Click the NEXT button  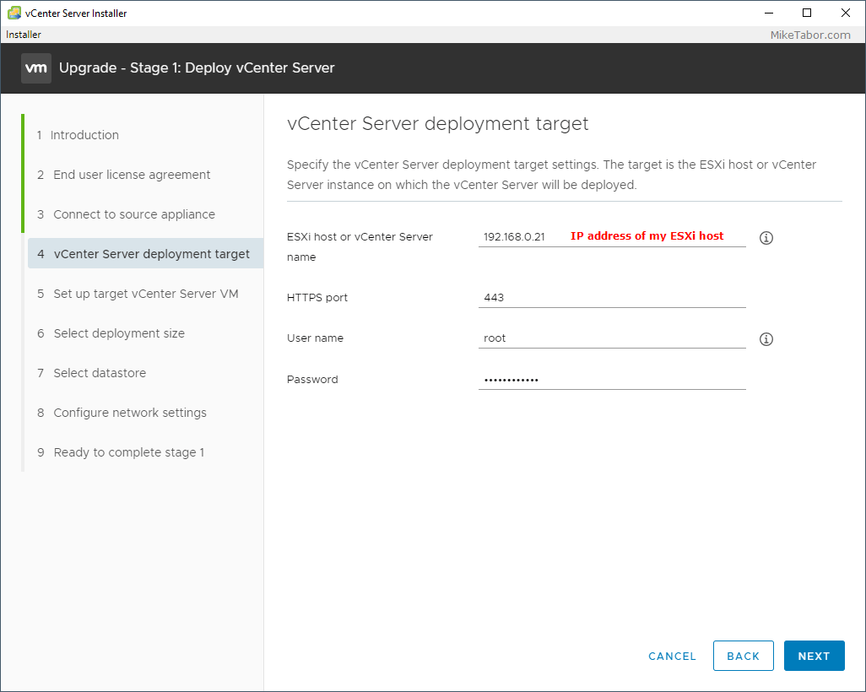click(x=814, y=656)
